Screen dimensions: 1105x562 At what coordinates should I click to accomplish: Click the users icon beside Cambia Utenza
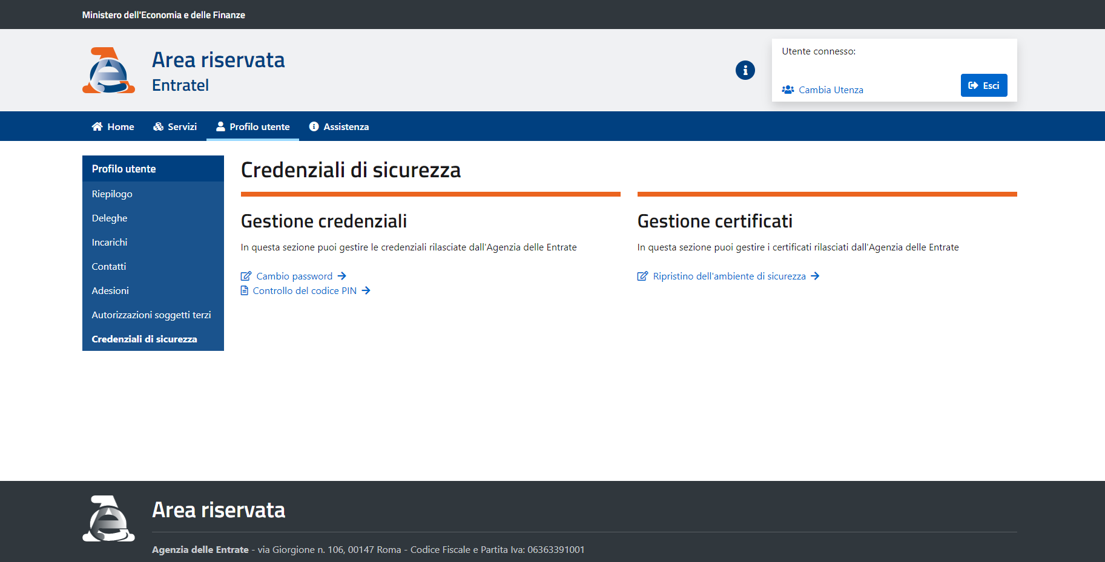coord(788,90)
